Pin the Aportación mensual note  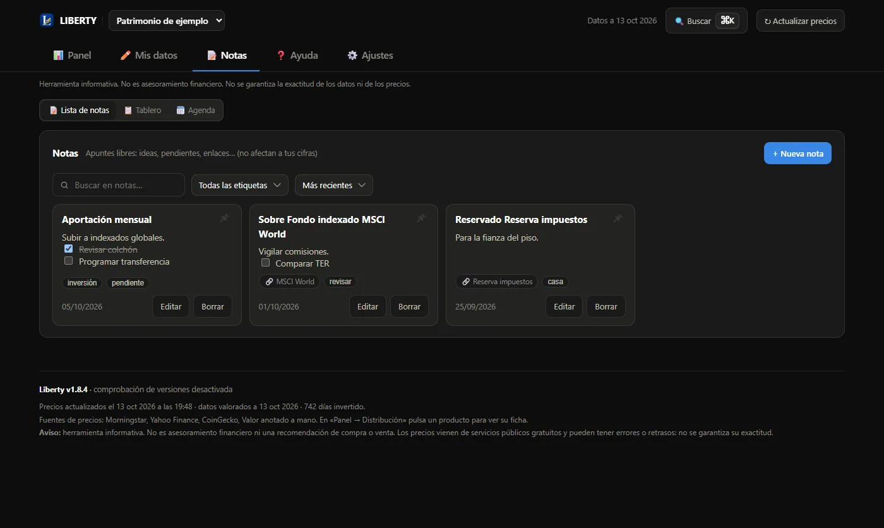click(224, 219)
